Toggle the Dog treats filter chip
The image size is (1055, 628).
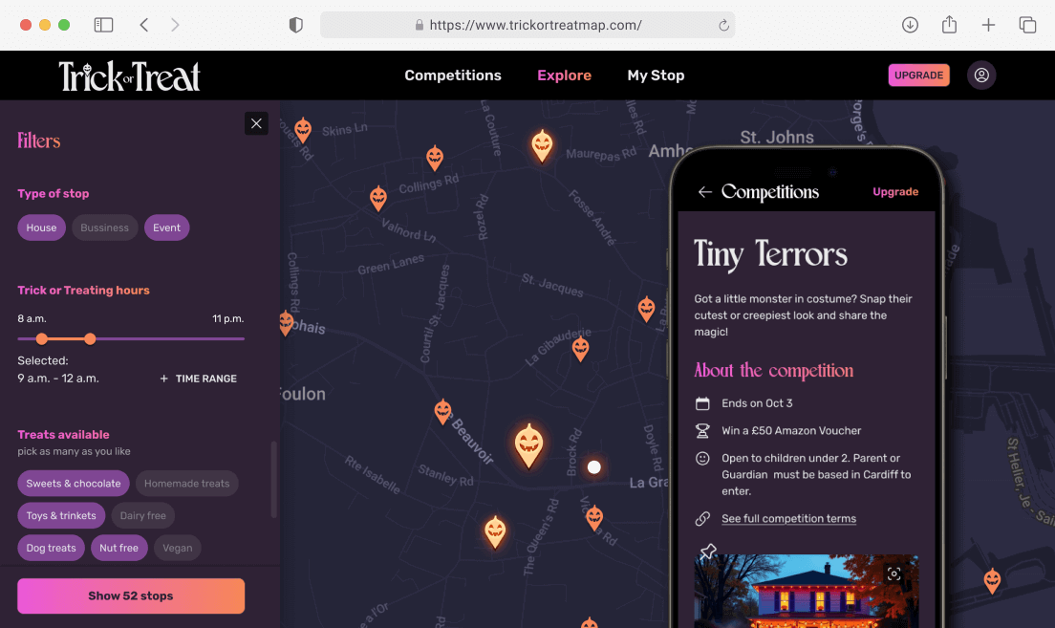coord(51,548)
